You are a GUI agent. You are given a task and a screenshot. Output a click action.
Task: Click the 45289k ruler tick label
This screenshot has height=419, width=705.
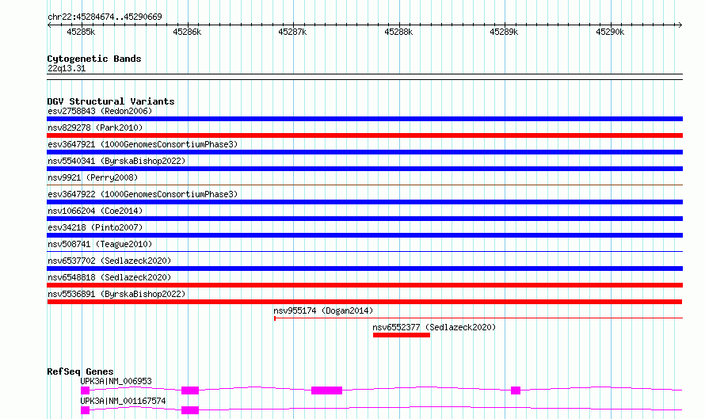tap(504, 32)
